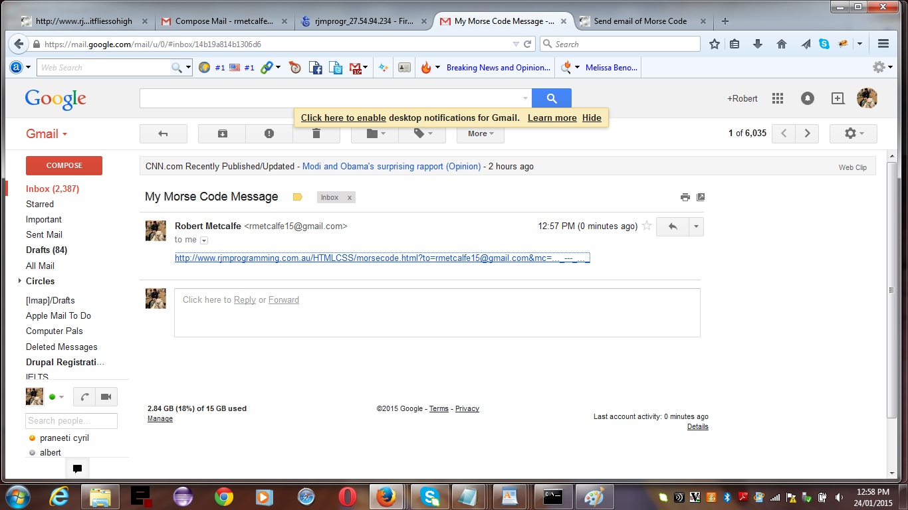Click the COMPOSE button

(x=64, y=165)
